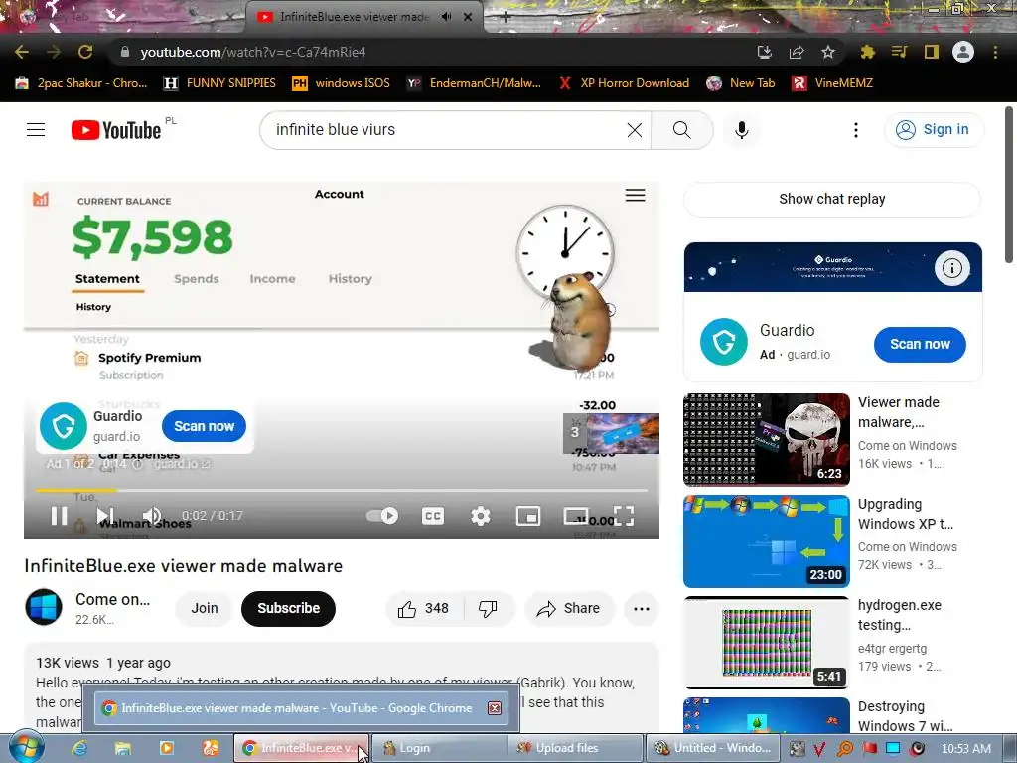Toggle autoplay switch in player
1017x763 pixels.
382,516
